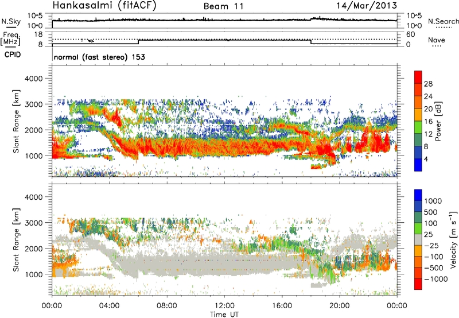The image size is (459, 318).
Task: Click the '4000' tick in power panel
Action: click(x=33, y=79)
